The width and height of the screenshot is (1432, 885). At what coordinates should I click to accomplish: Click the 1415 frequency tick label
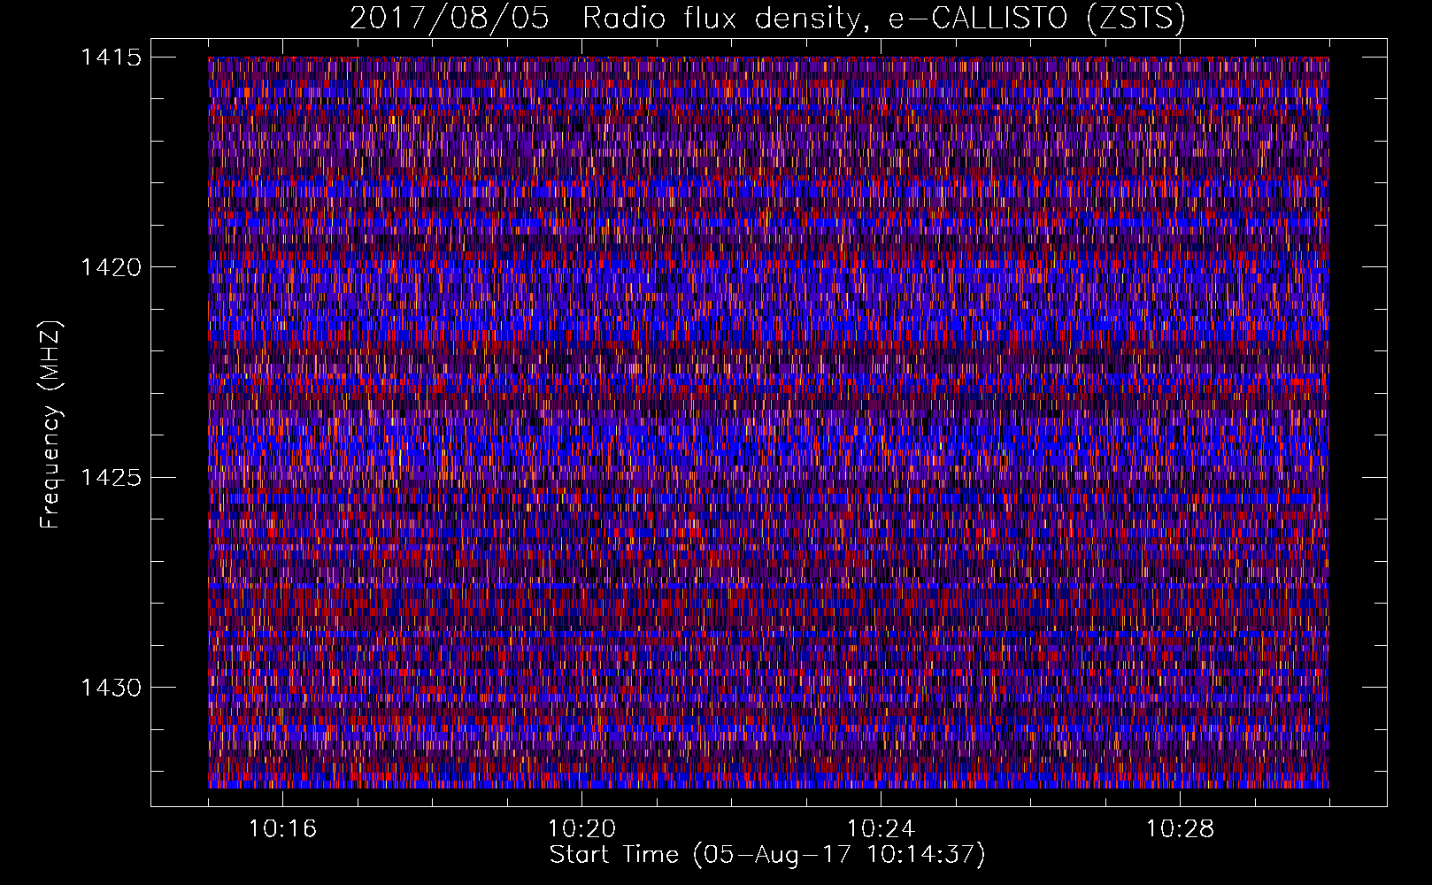click(111, 58)
